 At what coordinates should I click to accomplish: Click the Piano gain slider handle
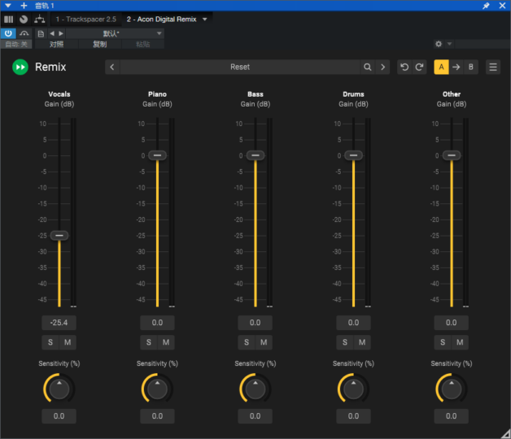[157, 155]
